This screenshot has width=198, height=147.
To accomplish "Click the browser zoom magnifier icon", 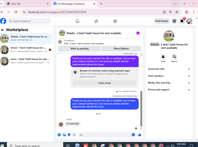I will (170, 12).
